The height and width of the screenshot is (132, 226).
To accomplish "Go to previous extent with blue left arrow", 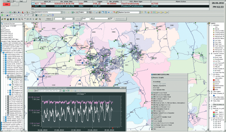I will coord(14,19).
